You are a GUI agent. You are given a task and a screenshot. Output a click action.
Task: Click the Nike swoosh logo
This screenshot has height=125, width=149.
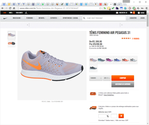tap(6, 18)
